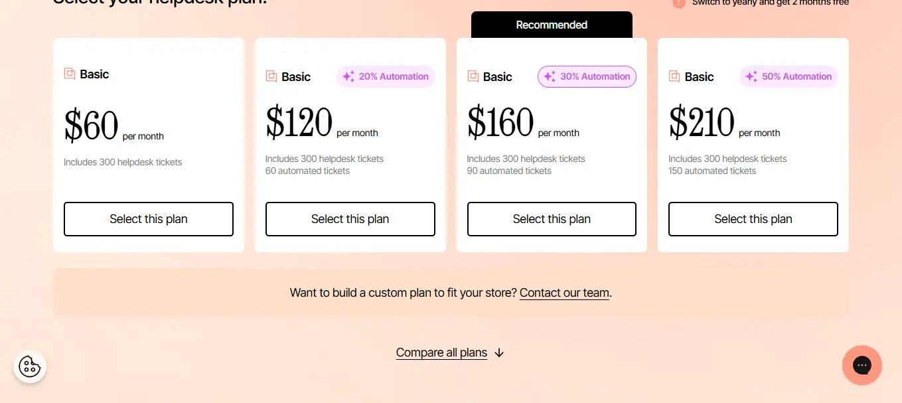Screen dimensions: 902x403
Task: Click the orange badge icon beside the yearly offer
Action: tap(678, 3)
